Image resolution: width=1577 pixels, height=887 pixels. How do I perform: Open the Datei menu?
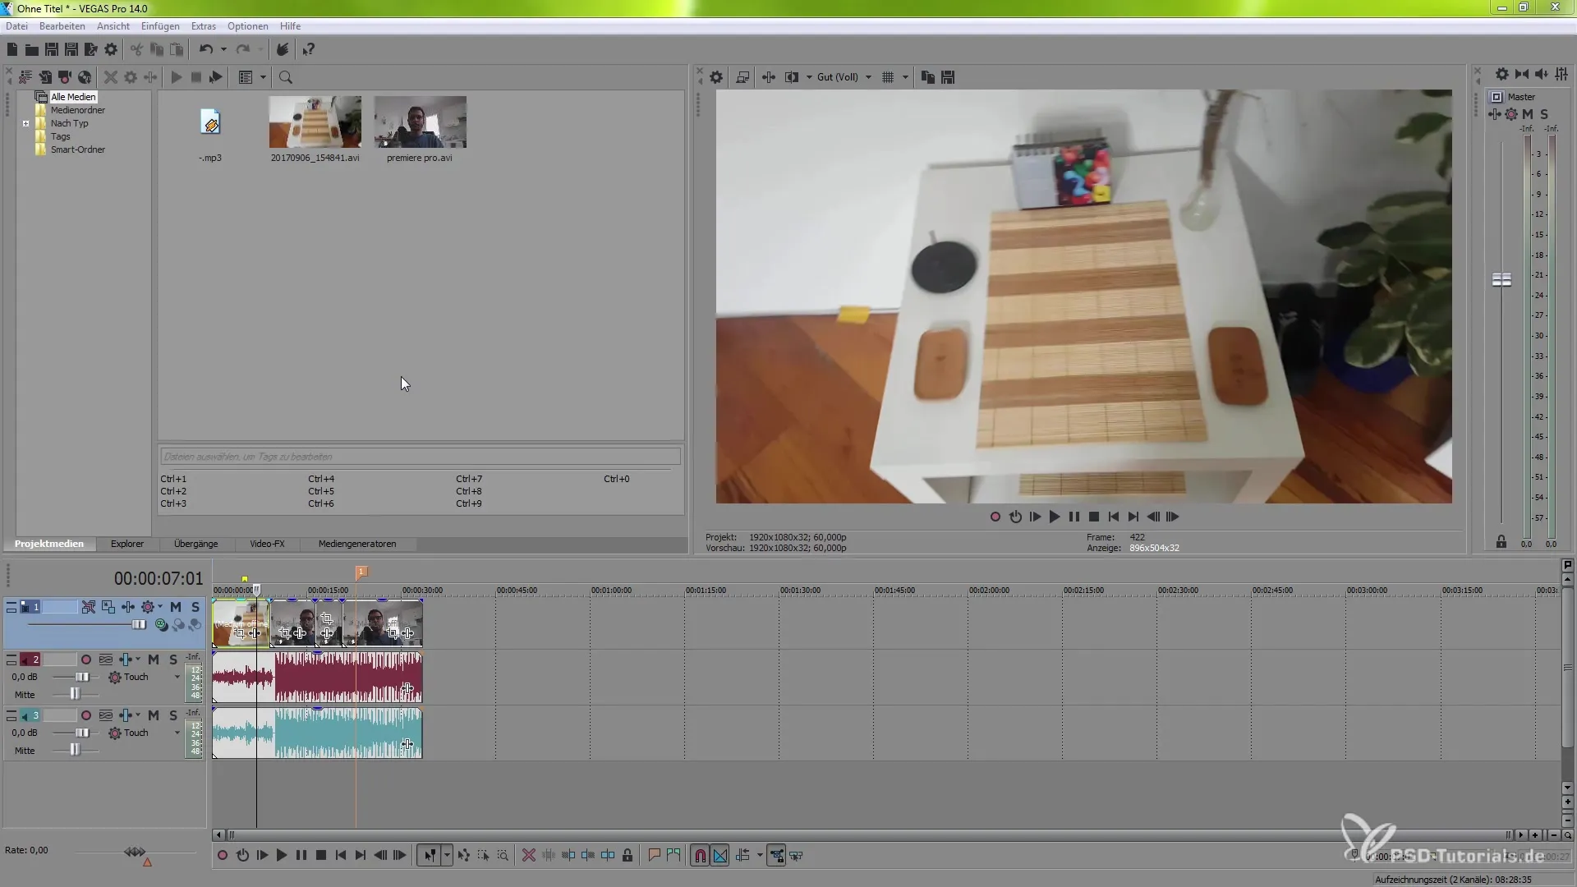[16, 26]
